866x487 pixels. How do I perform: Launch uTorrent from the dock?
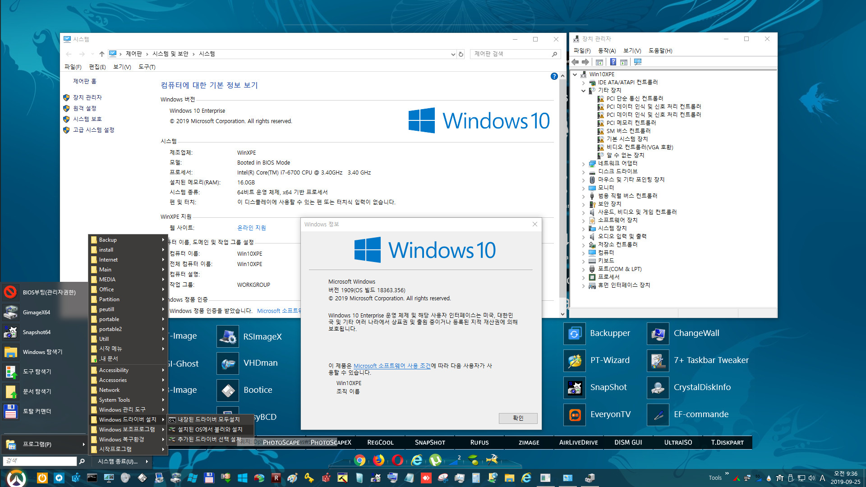pos(435,460)
